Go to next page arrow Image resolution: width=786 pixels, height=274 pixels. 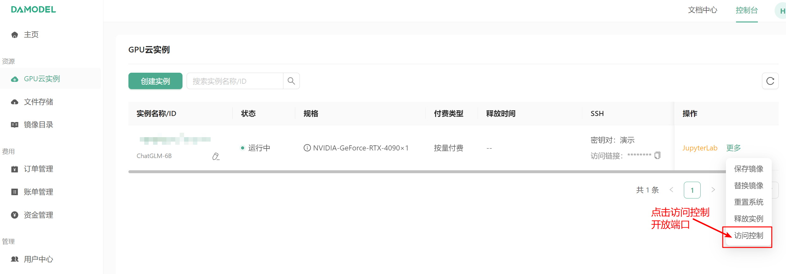click(x=713, y=190)
